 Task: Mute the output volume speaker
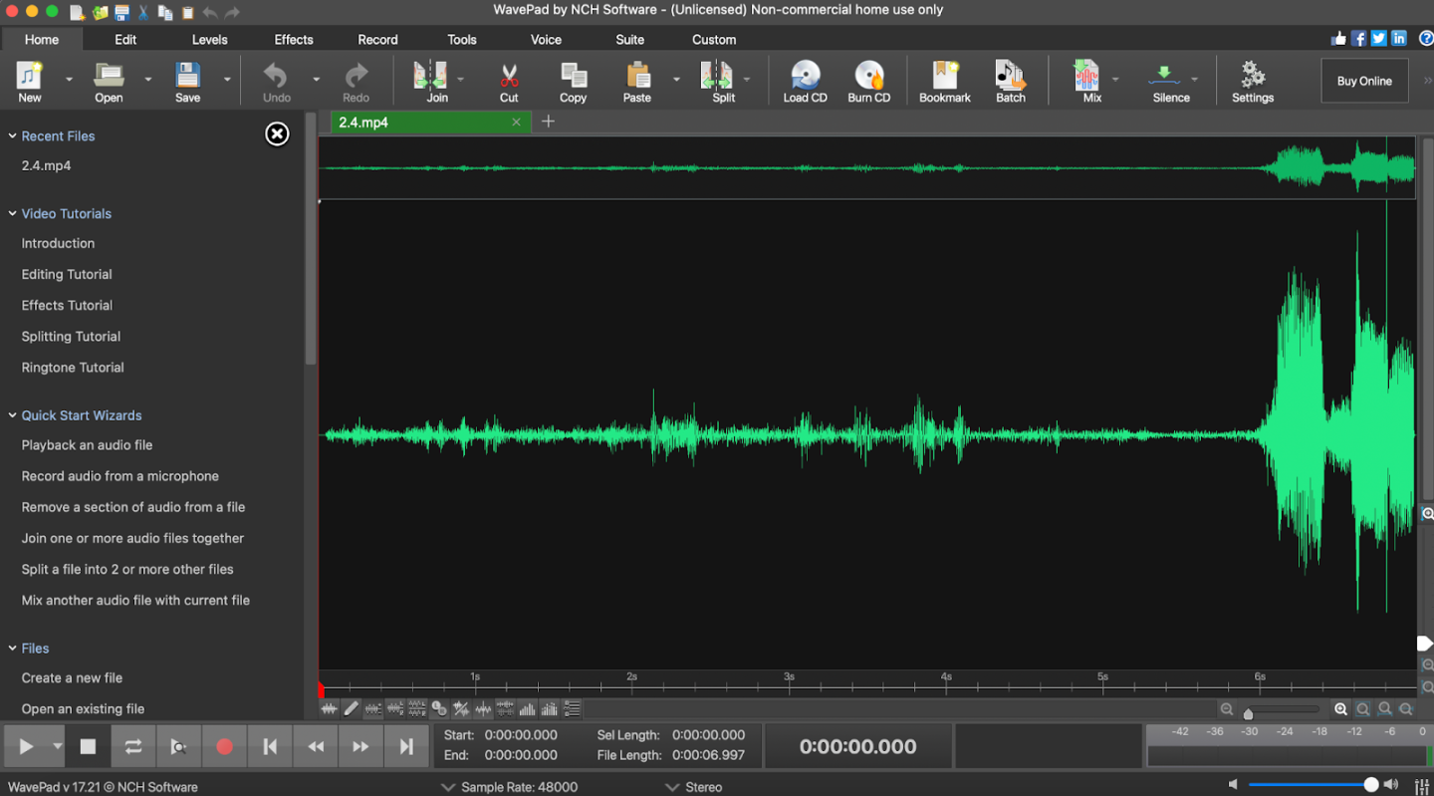click(x=1234, y=783)
